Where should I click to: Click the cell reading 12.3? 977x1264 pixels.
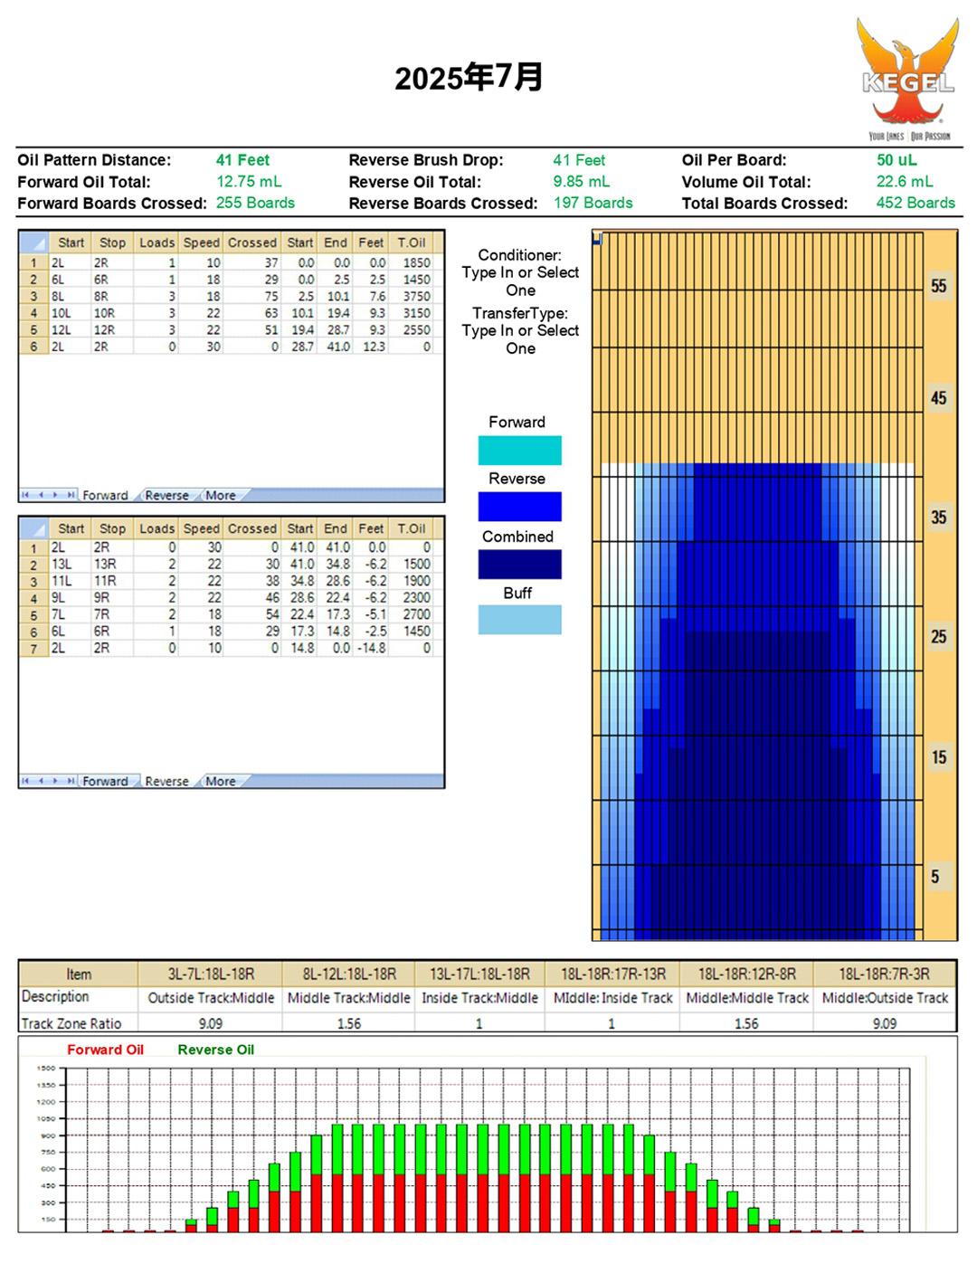371,347
